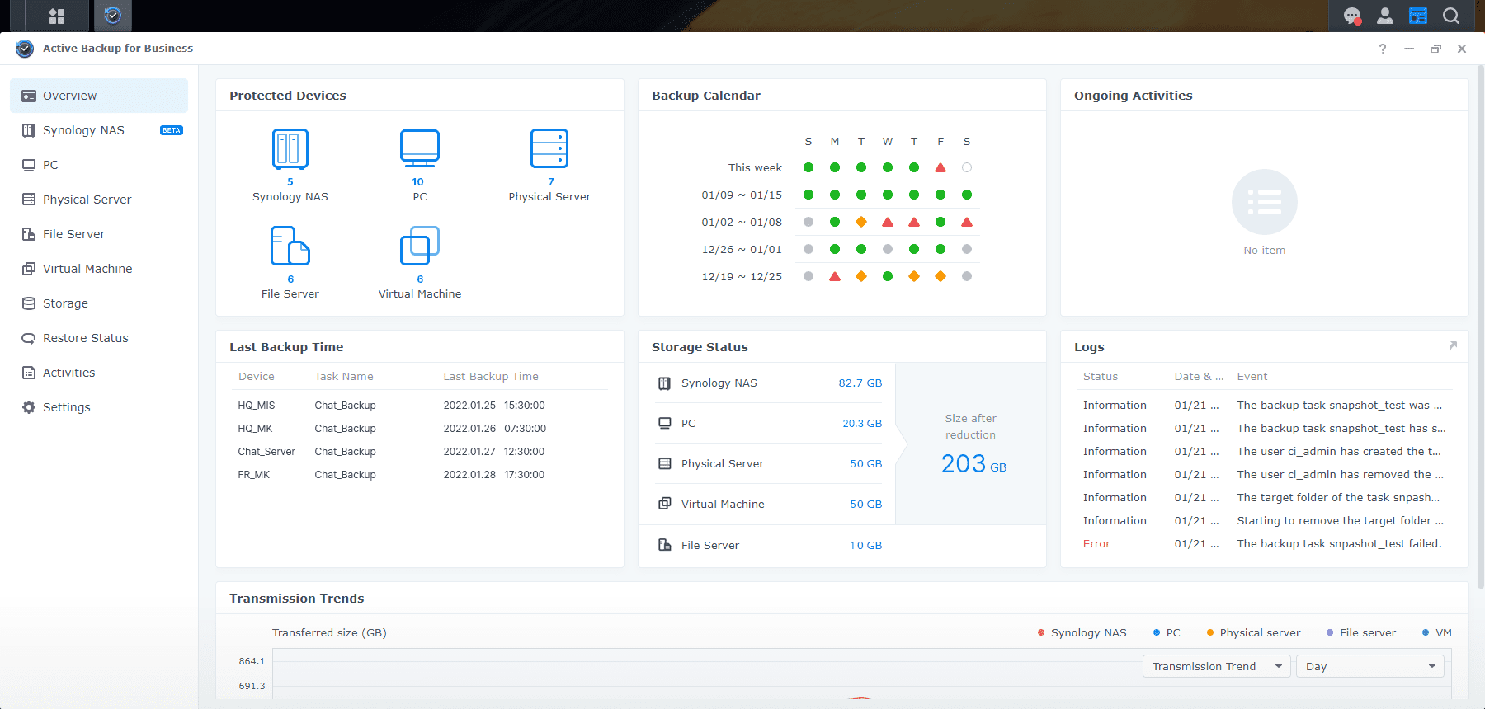This screenshot has width=1485, height=709.
Task: Toggle Synology NAS series in chart legend
Action: 1082,633
